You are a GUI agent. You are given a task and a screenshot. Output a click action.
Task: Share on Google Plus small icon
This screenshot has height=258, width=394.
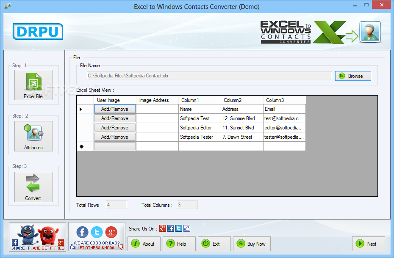point(163,228)
